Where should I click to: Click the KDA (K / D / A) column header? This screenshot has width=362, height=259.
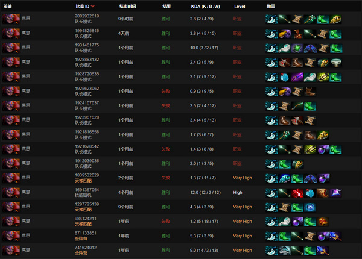coord(206,7)
